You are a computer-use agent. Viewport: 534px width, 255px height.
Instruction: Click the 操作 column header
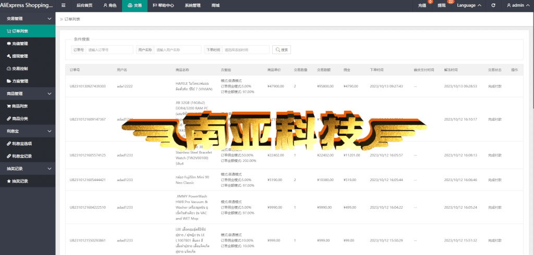pos(515,70)
